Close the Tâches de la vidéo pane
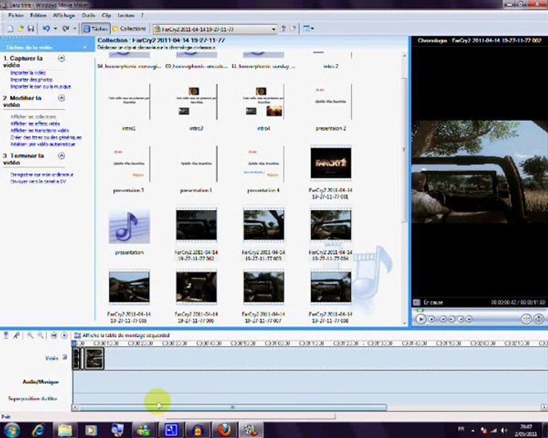This screenshot has width=548, height=438. tap(85, 47)
